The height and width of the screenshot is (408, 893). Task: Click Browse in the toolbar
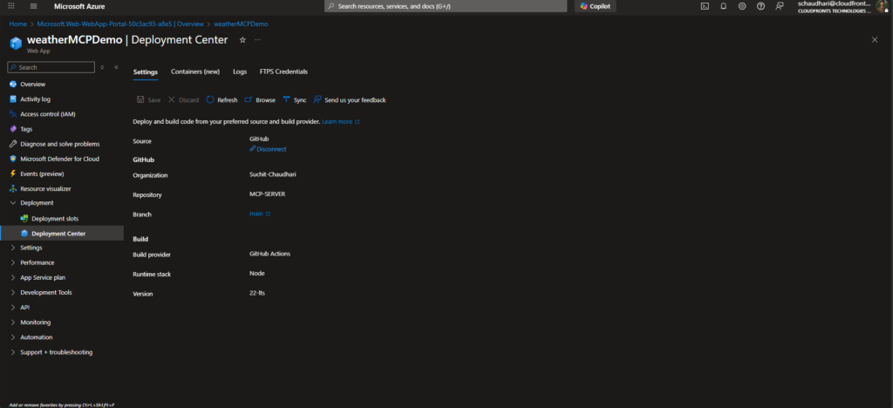pyautogui.click(x=260, y=100)
